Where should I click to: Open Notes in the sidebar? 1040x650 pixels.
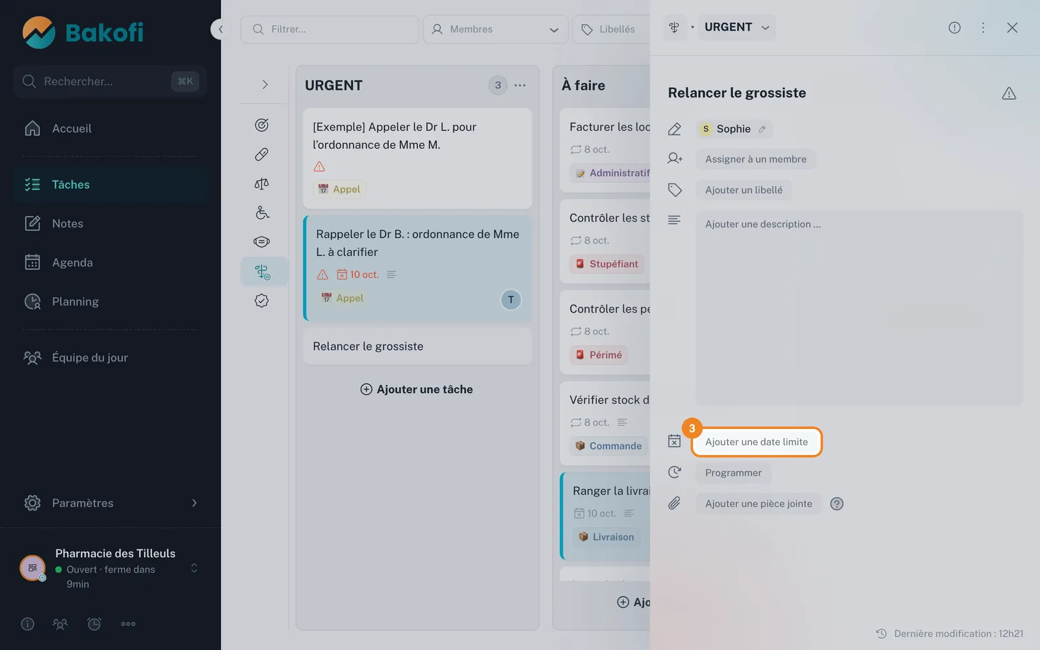pyautogui.click(x=110, y=224)
